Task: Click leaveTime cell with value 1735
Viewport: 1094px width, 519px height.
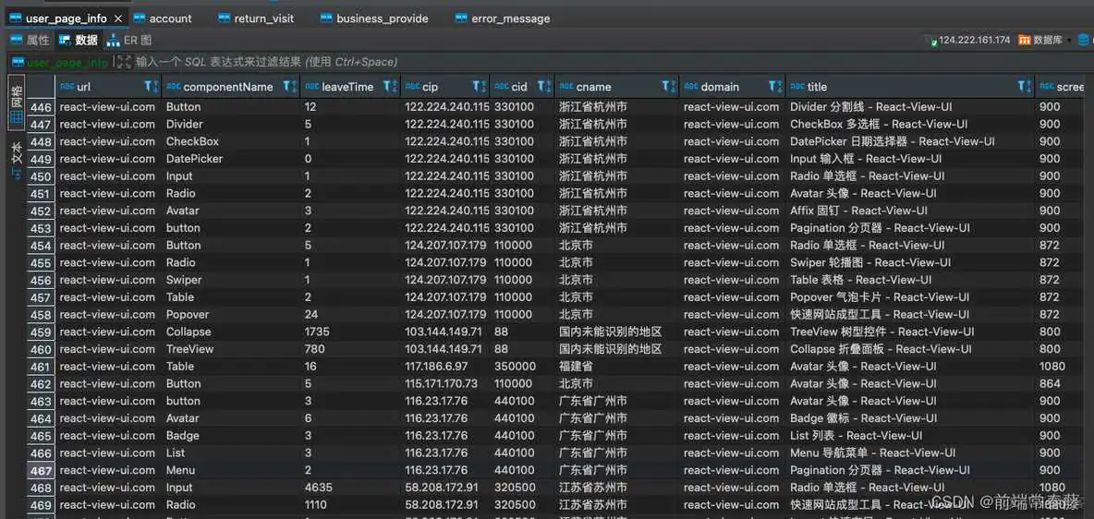Action: (x=350, y=332)
